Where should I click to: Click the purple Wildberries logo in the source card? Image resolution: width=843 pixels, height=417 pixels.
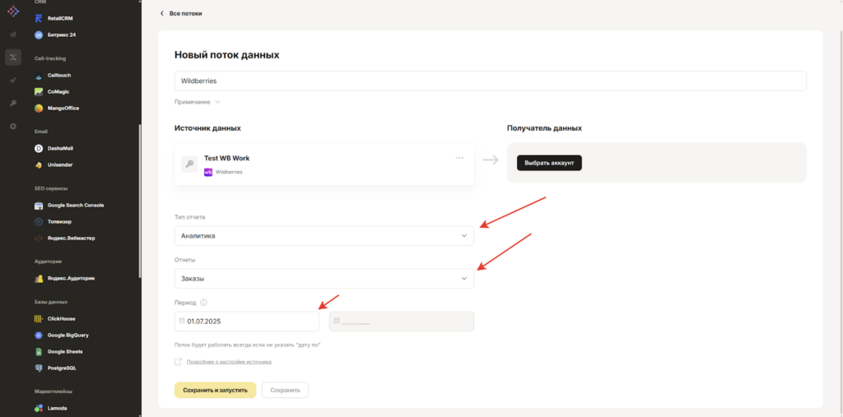(x=208, y=173)
